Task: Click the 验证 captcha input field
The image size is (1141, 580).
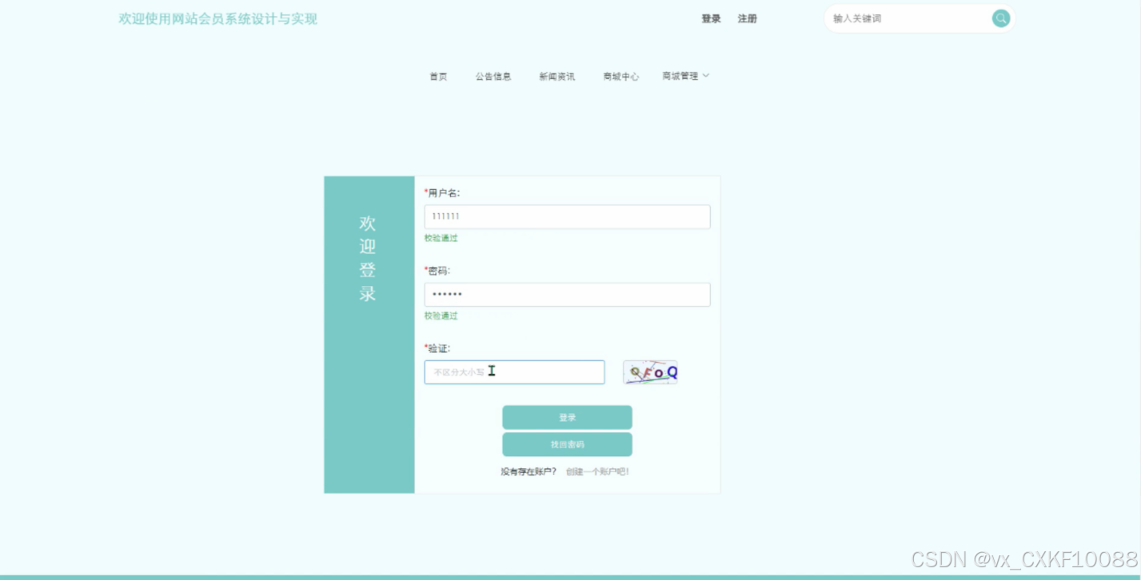Action: tap(514, 372)
